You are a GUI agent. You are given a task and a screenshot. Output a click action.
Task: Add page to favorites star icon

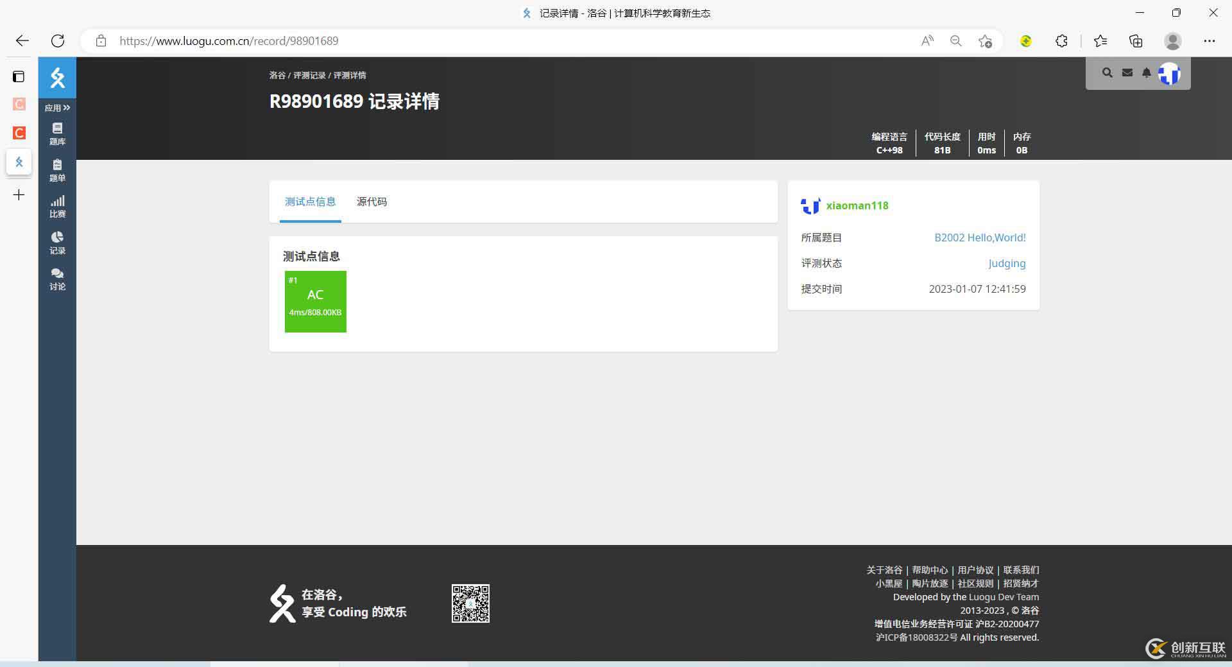[985, 41]
